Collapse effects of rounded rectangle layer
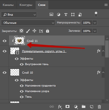Image resolution: width=109 pixels, height=110 pixels. point(103,51)
